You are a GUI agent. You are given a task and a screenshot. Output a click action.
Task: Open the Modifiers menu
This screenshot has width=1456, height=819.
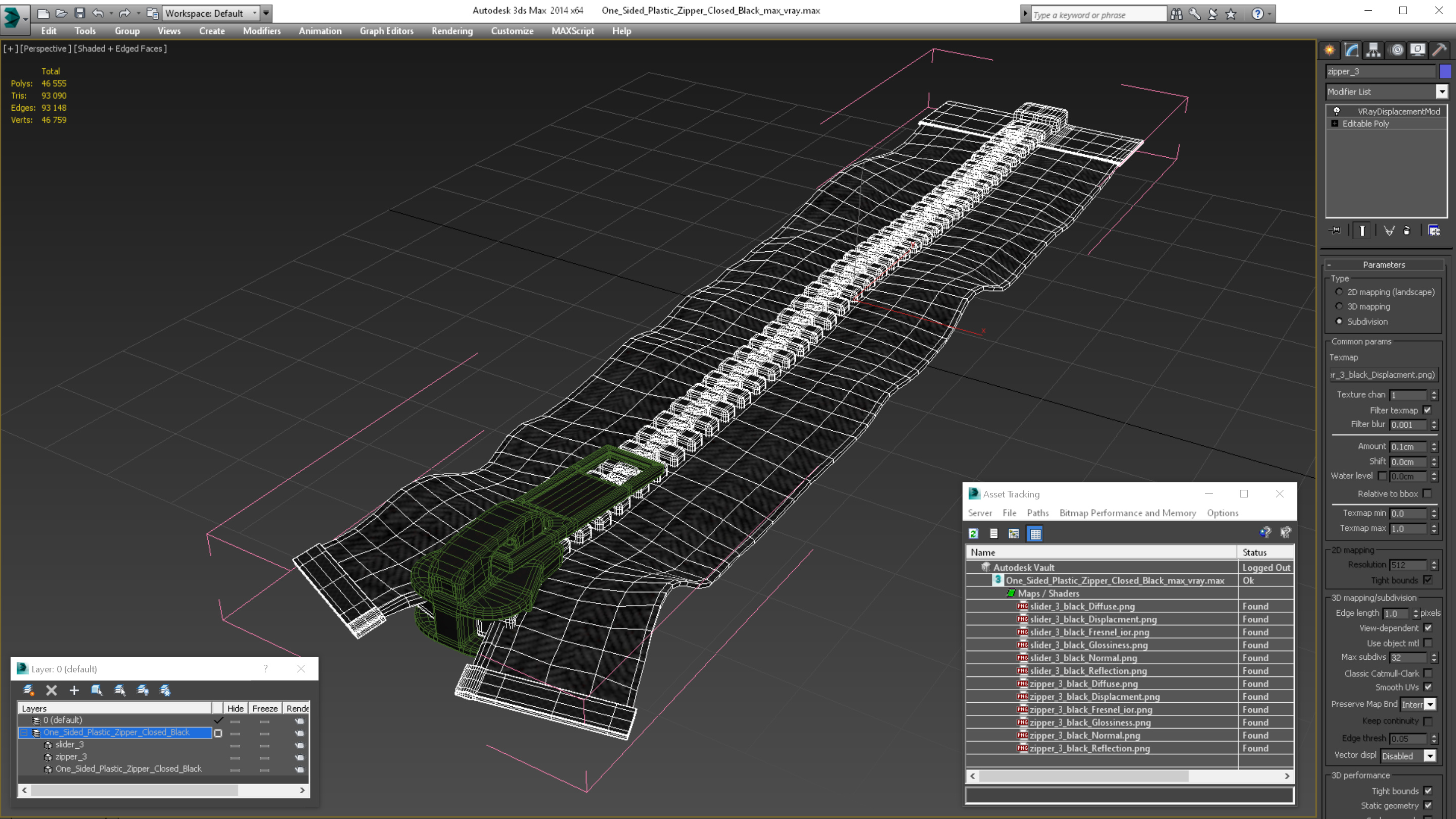click(262, 31)
